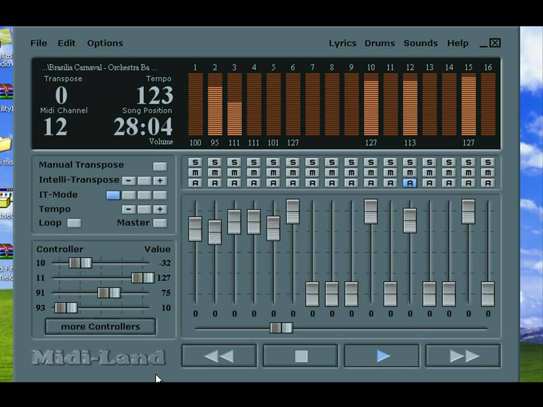543x407 pixels.
Task: Click the stop playback button
Action: pyautogui.click(x=300, y=356)
